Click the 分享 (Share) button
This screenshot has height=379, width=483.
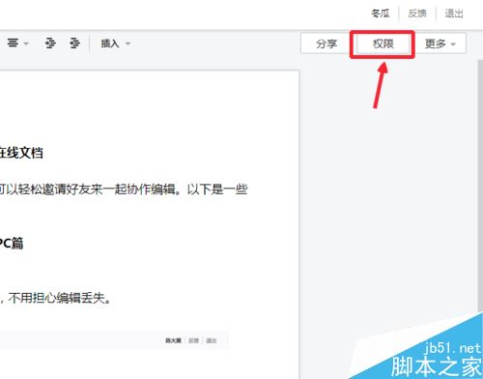click(327, 44)
